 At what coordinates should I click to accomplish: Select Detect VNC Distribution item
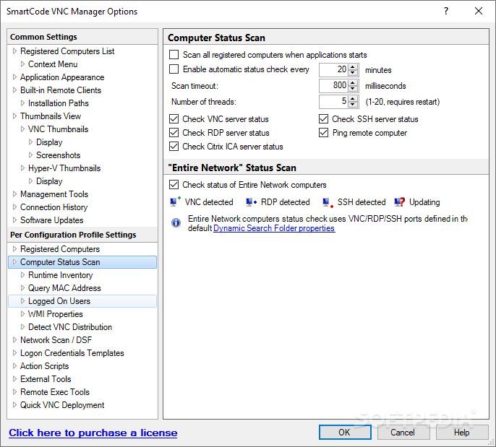(x=70, y=327)
